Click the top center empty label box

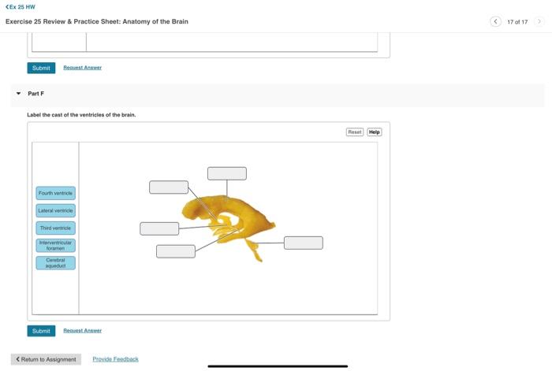227,174
